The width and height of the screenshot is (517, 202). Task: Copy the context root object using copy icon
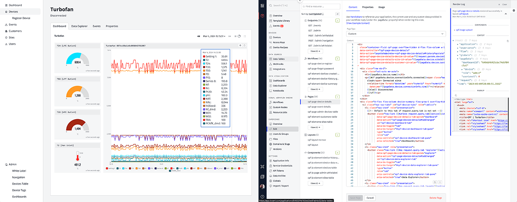(508, 41)
